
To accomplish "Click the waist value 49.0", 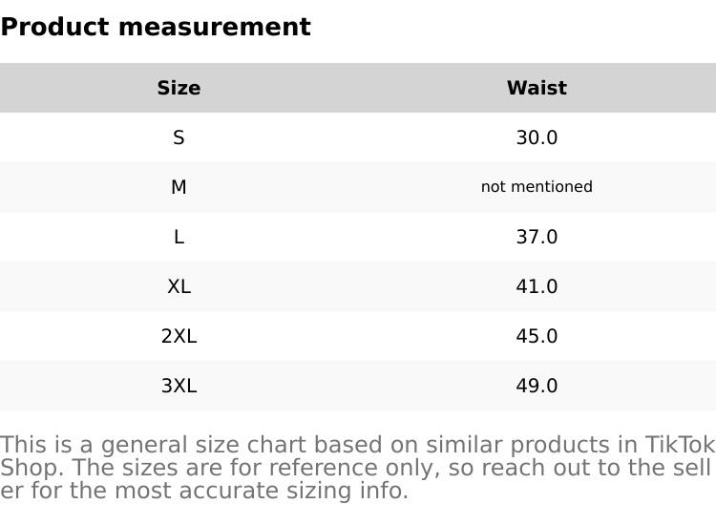I will click(537, 386).
